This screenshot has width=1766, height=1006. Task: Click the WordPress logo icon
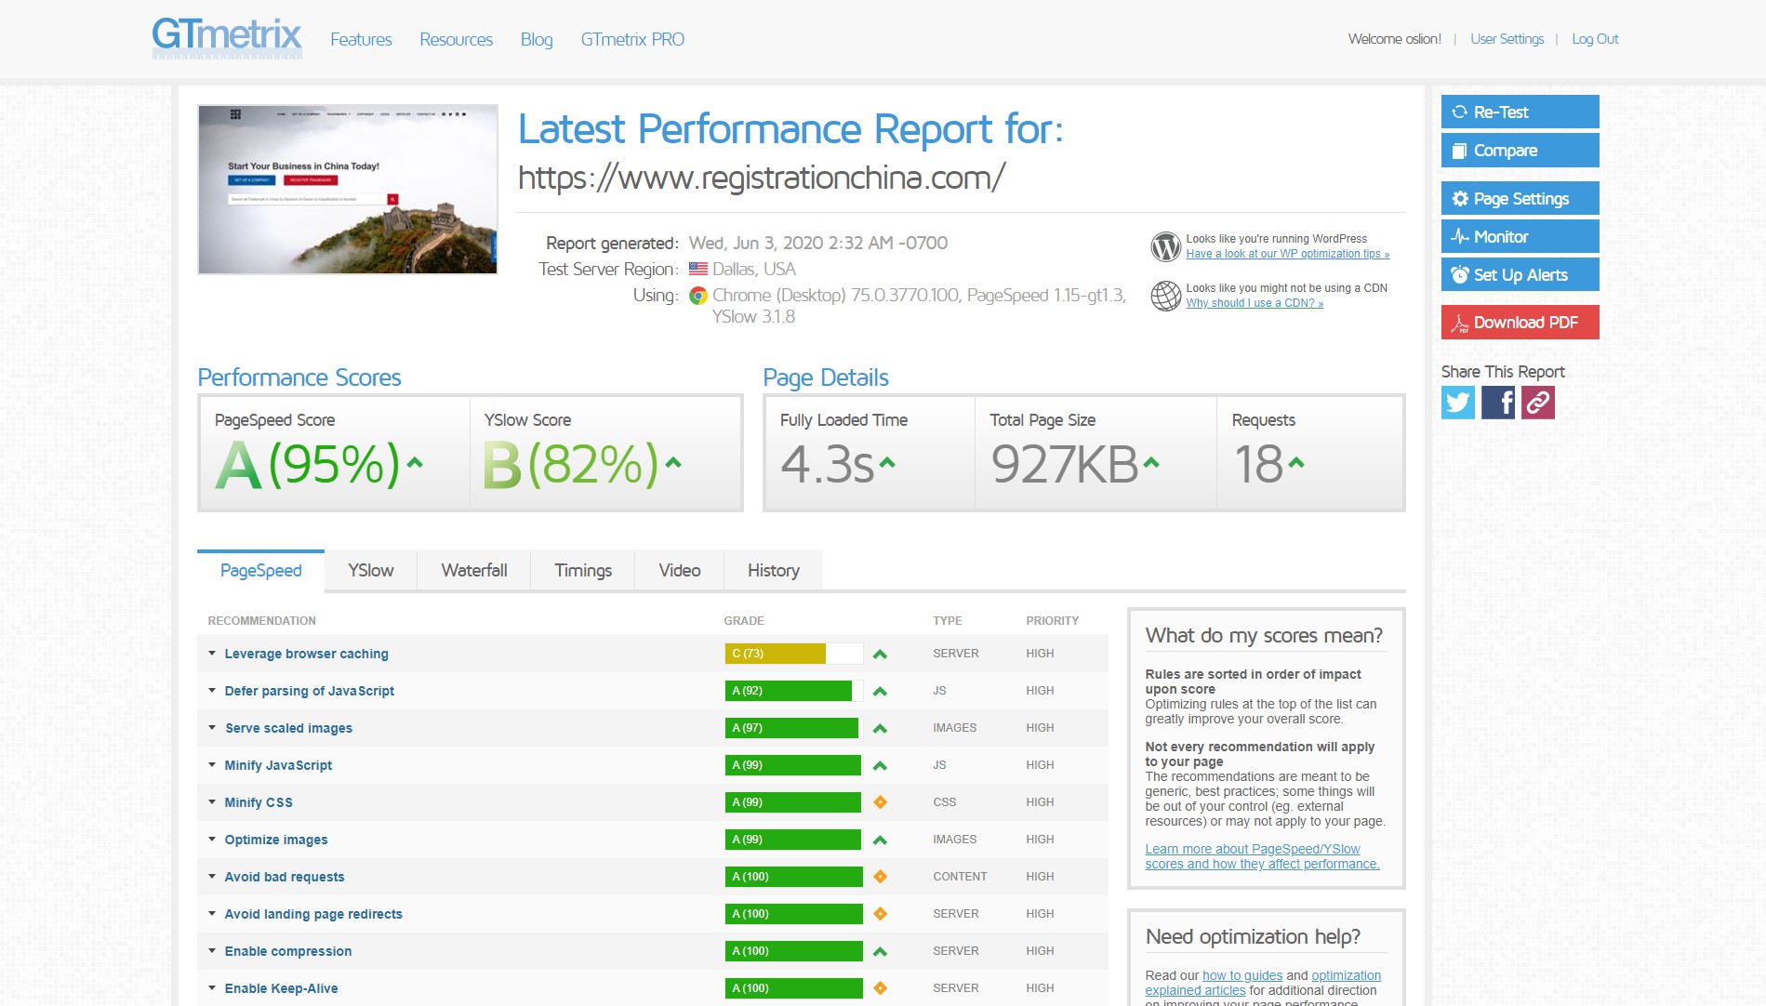tap(1165, 246)
